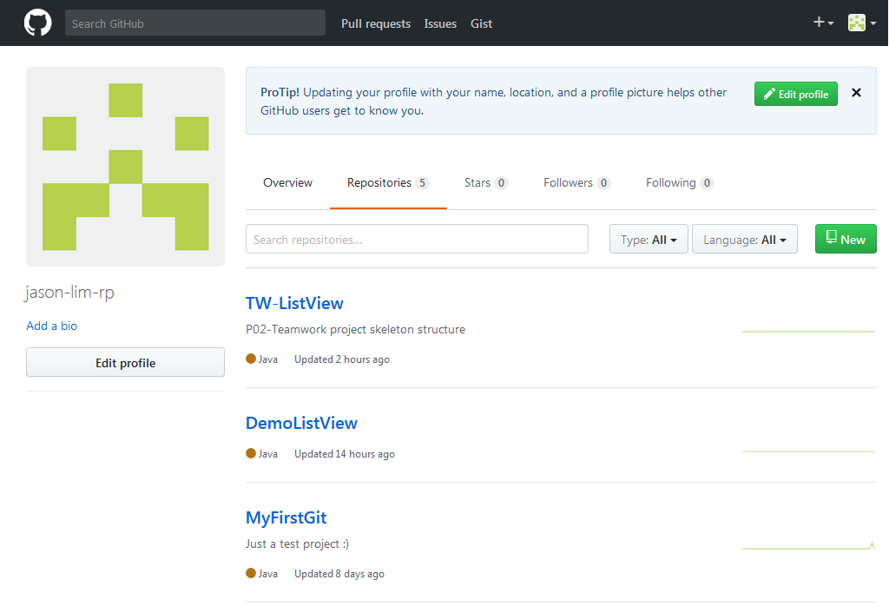The image size is (889, 606).
Task: Switch to the Overview tab
Action: point(287,183)
